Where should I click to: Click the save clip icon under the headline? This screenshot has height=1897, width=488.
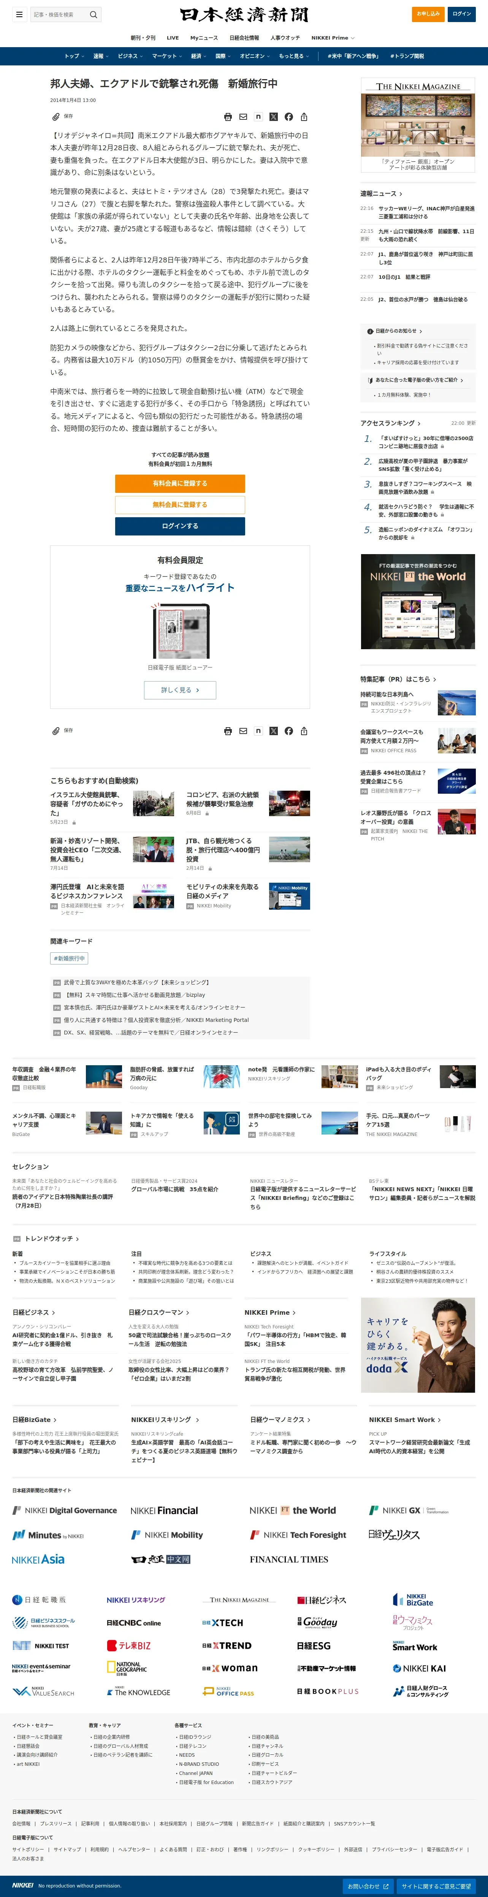pos(56,116)
